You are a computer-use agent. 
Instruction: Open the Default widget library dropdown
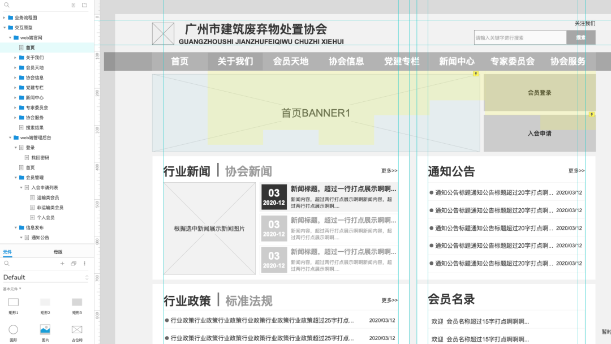[x=45, y=277]
